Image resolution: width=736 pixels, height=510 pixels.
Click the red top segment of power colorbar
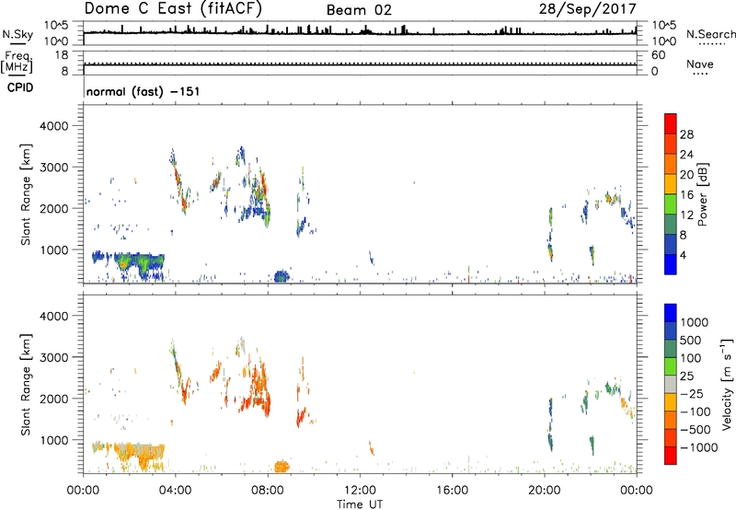coord(671,124)
